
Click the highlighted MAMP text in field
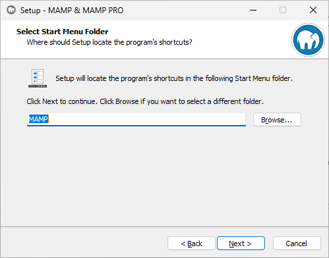(39, 119)
